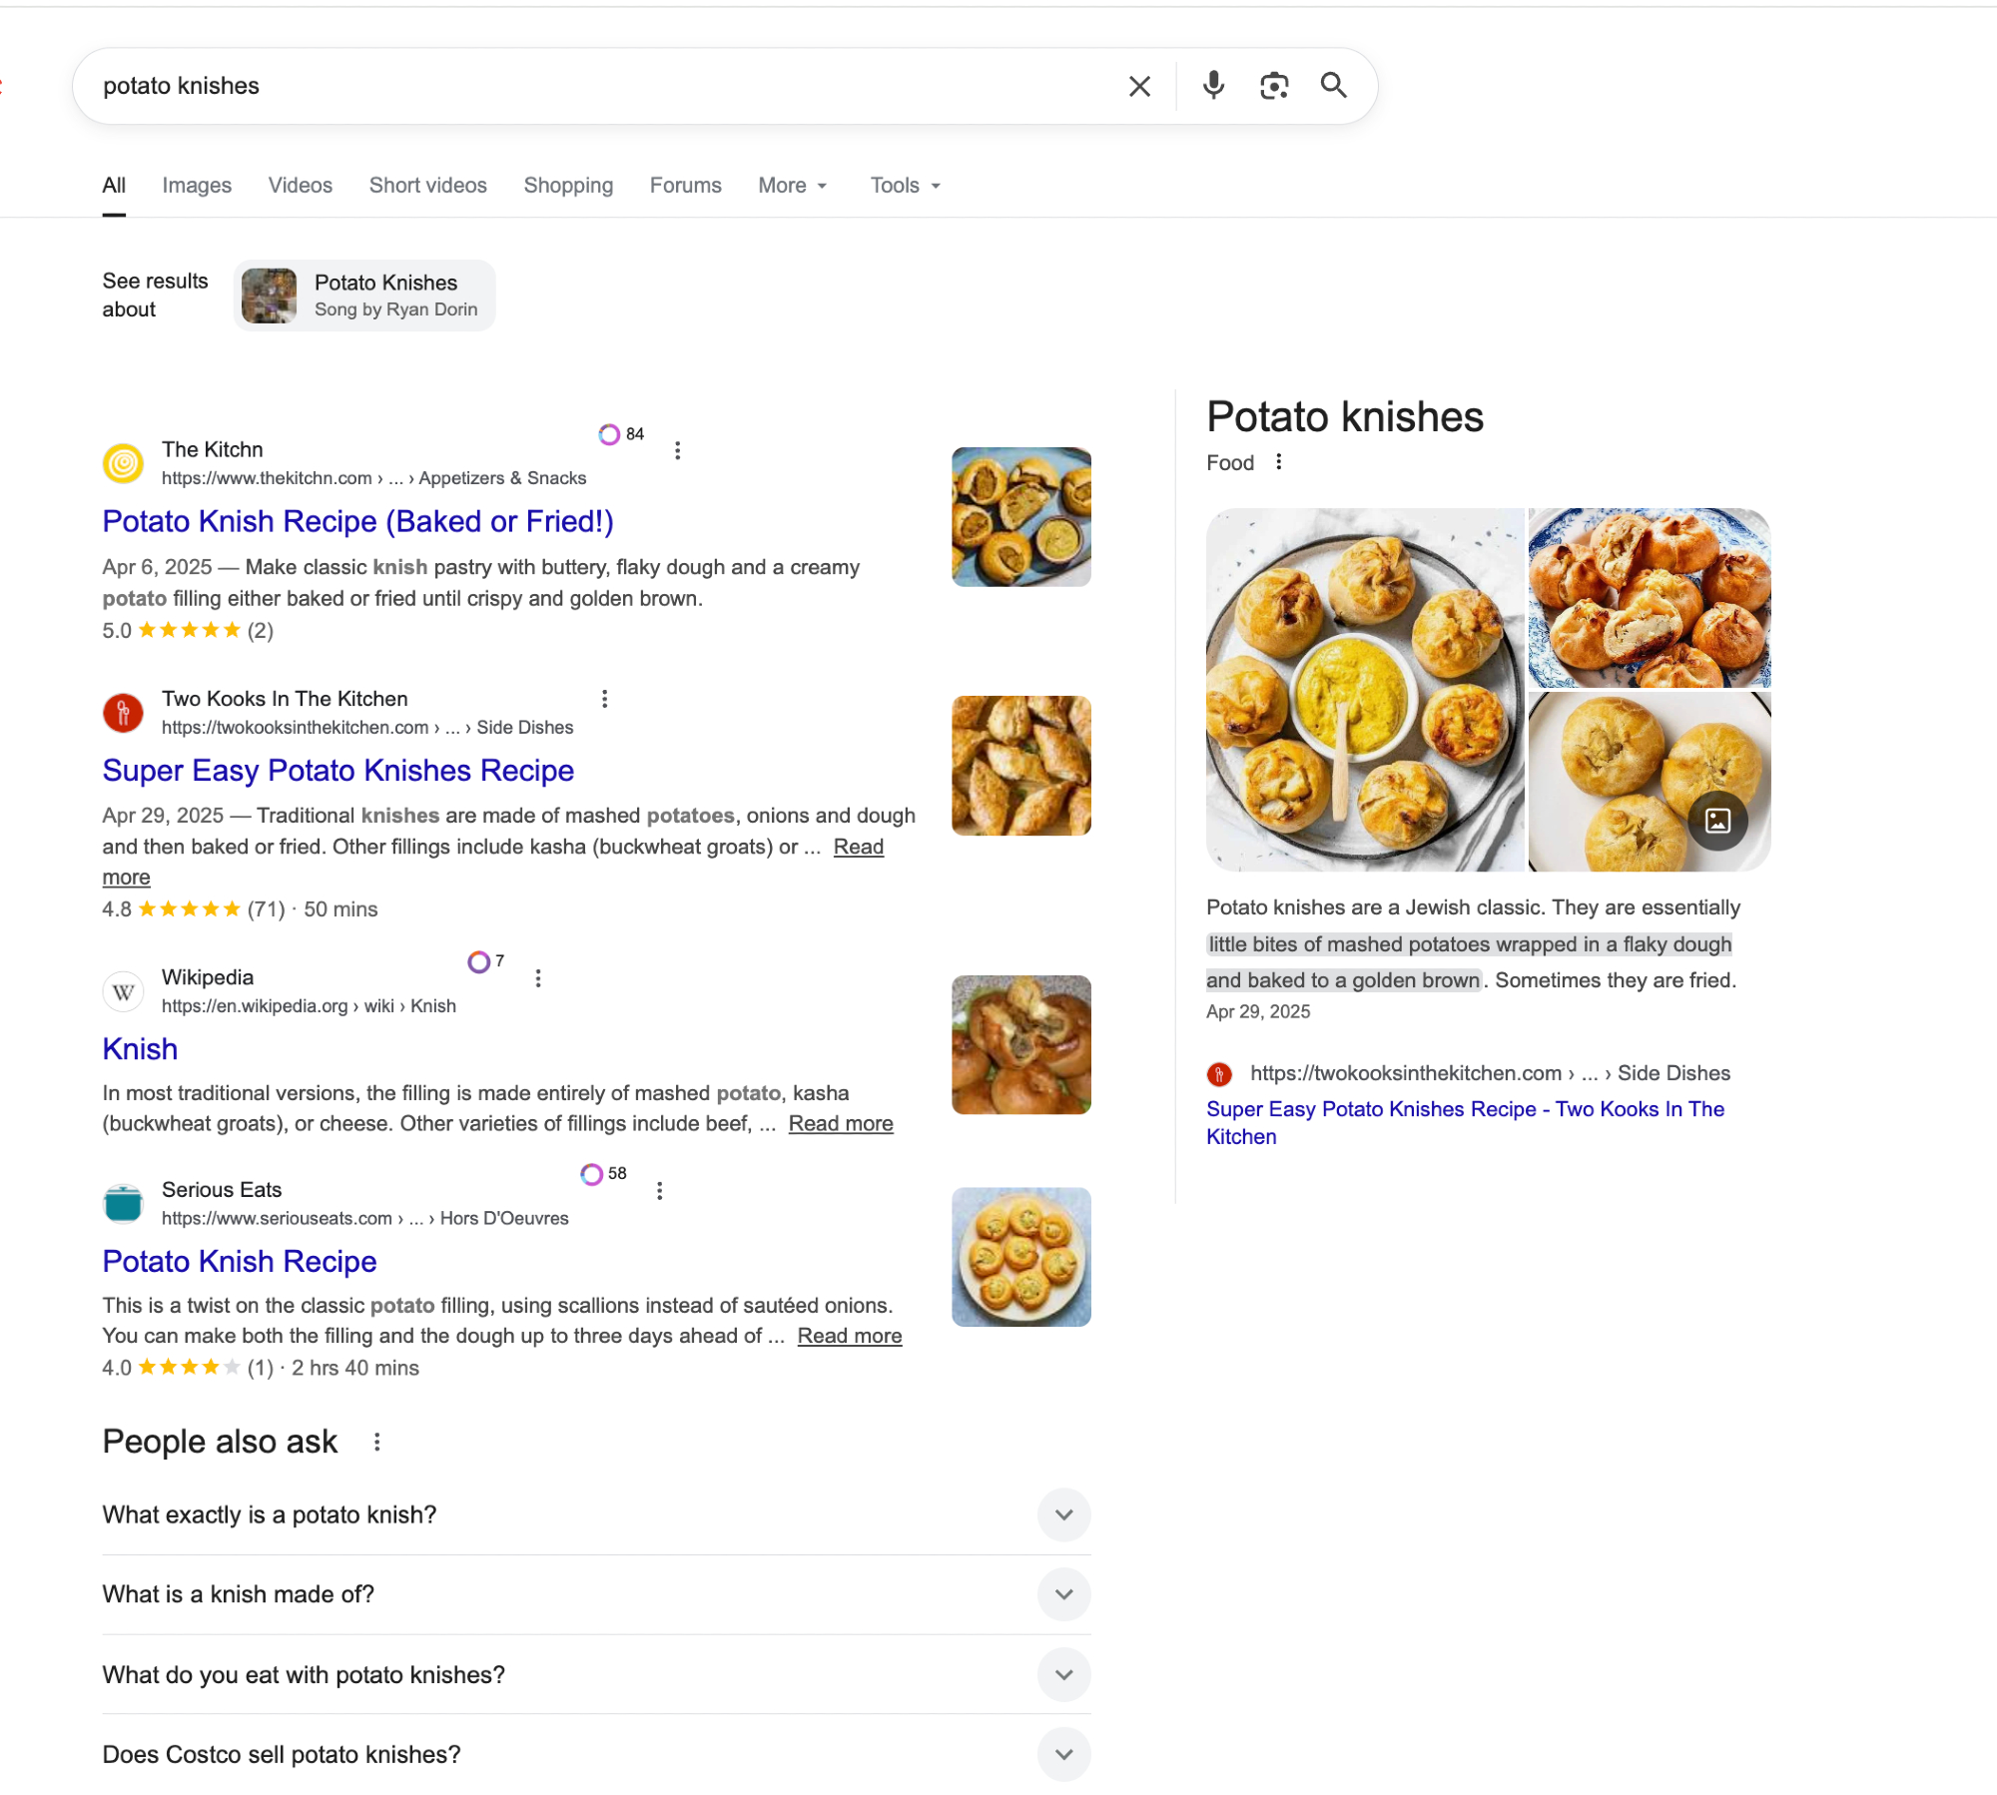Open the three-dot menu for The Kitchn result
The height and width of the screenshot is (1795, 1997).
[x=678, y=450]
